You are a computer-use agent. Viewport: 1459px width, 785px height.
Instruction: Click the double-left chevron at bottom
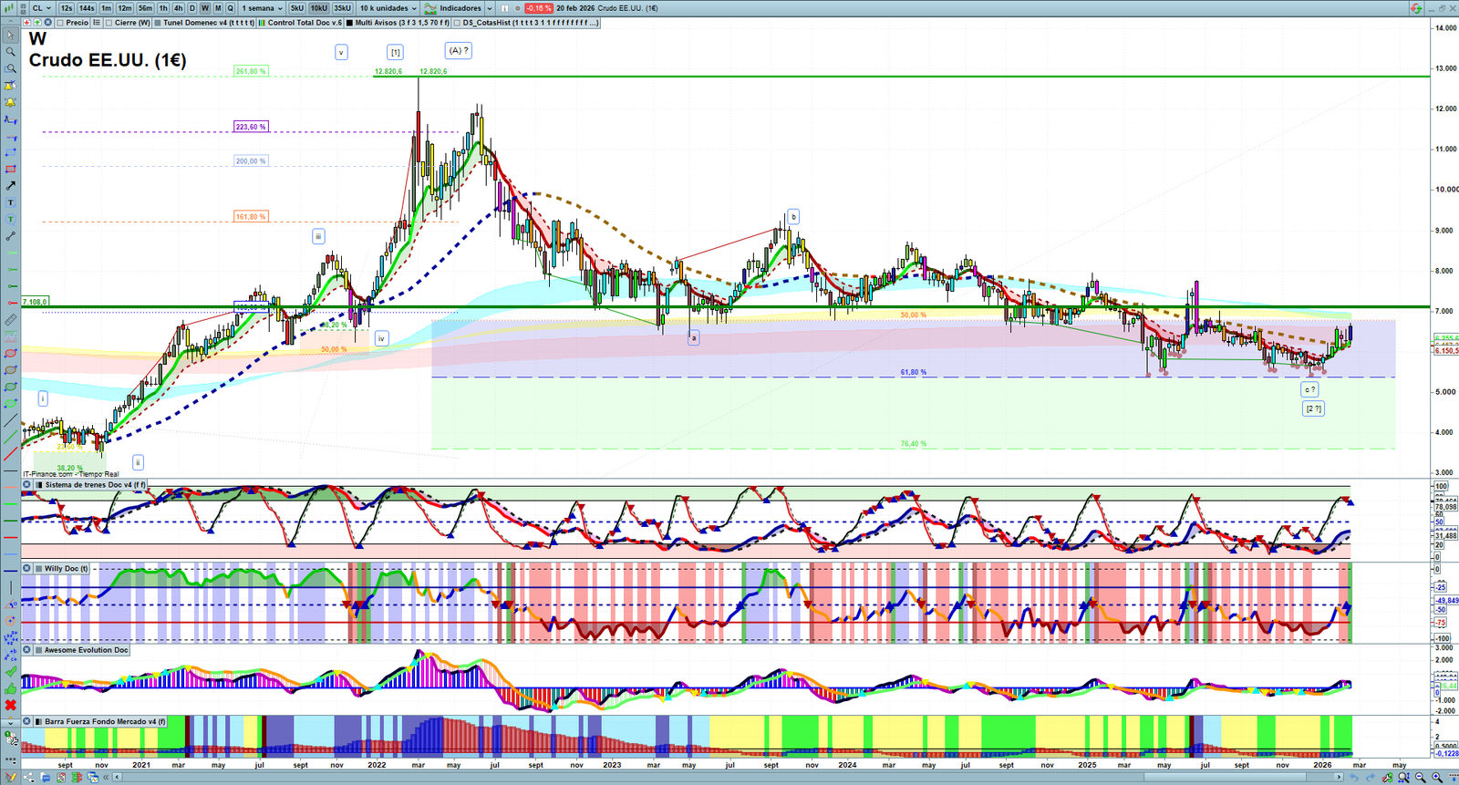pyautogui.click(x=107, y=778)
